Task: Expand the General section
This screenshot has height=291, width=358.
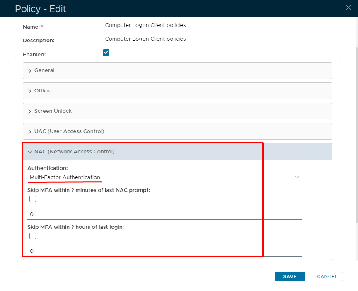Action: [44, 70]
